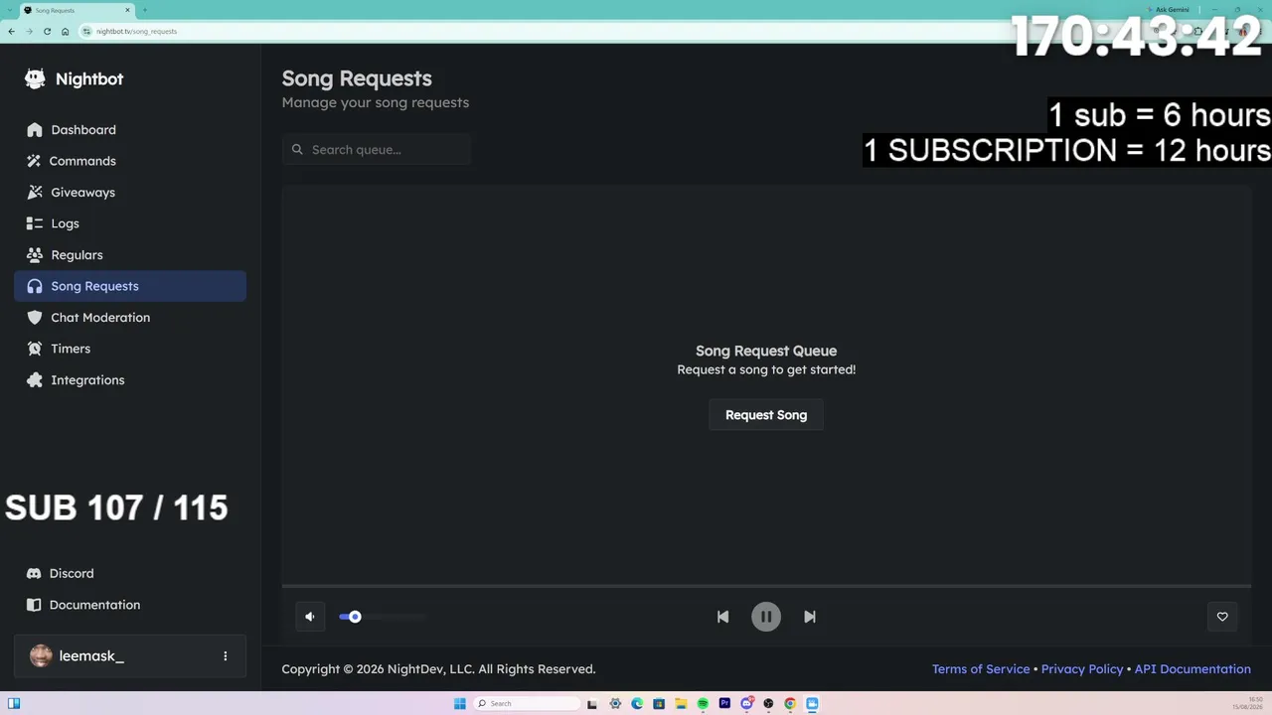Open Premiere Pro from the taskbar
Viewport: 1272px width, 715px height.
pos(724,704)
